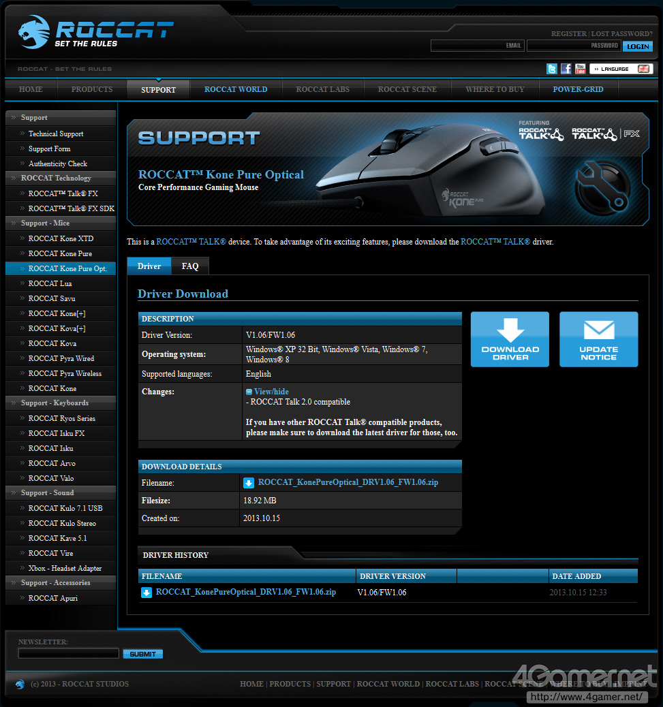Open the Facebook social icon
Image resolution: width=663 pixels, height=707 pixels.
tap(566, 69)
